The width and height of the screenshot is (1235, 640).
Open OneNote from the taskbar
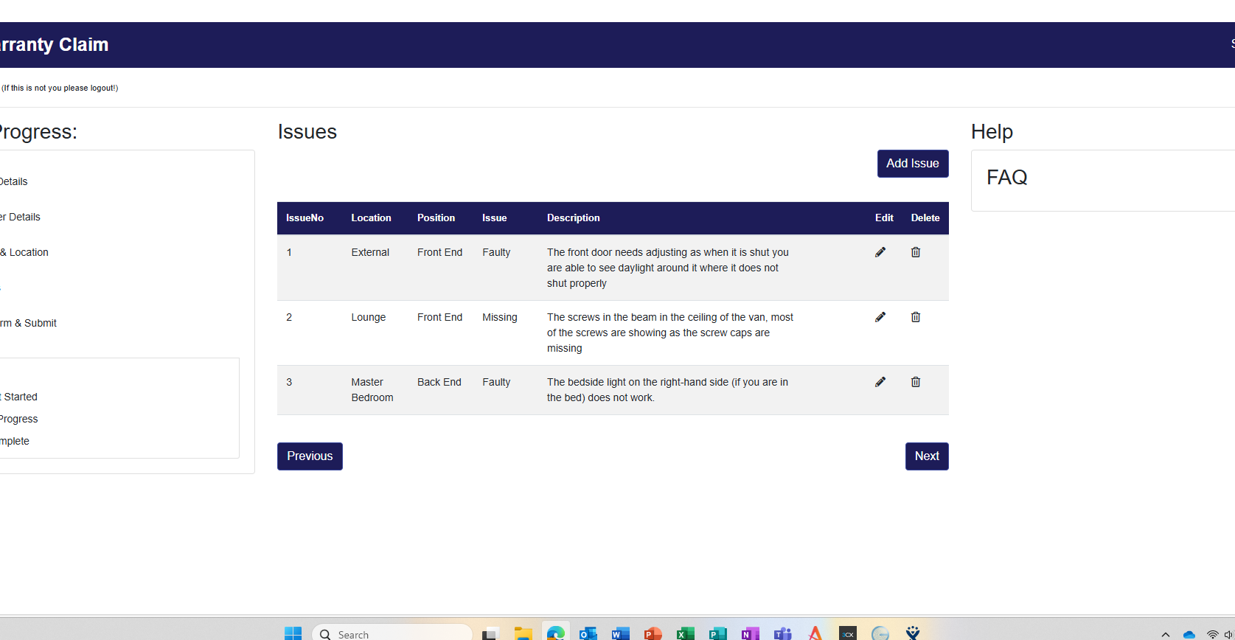point(750,633)
